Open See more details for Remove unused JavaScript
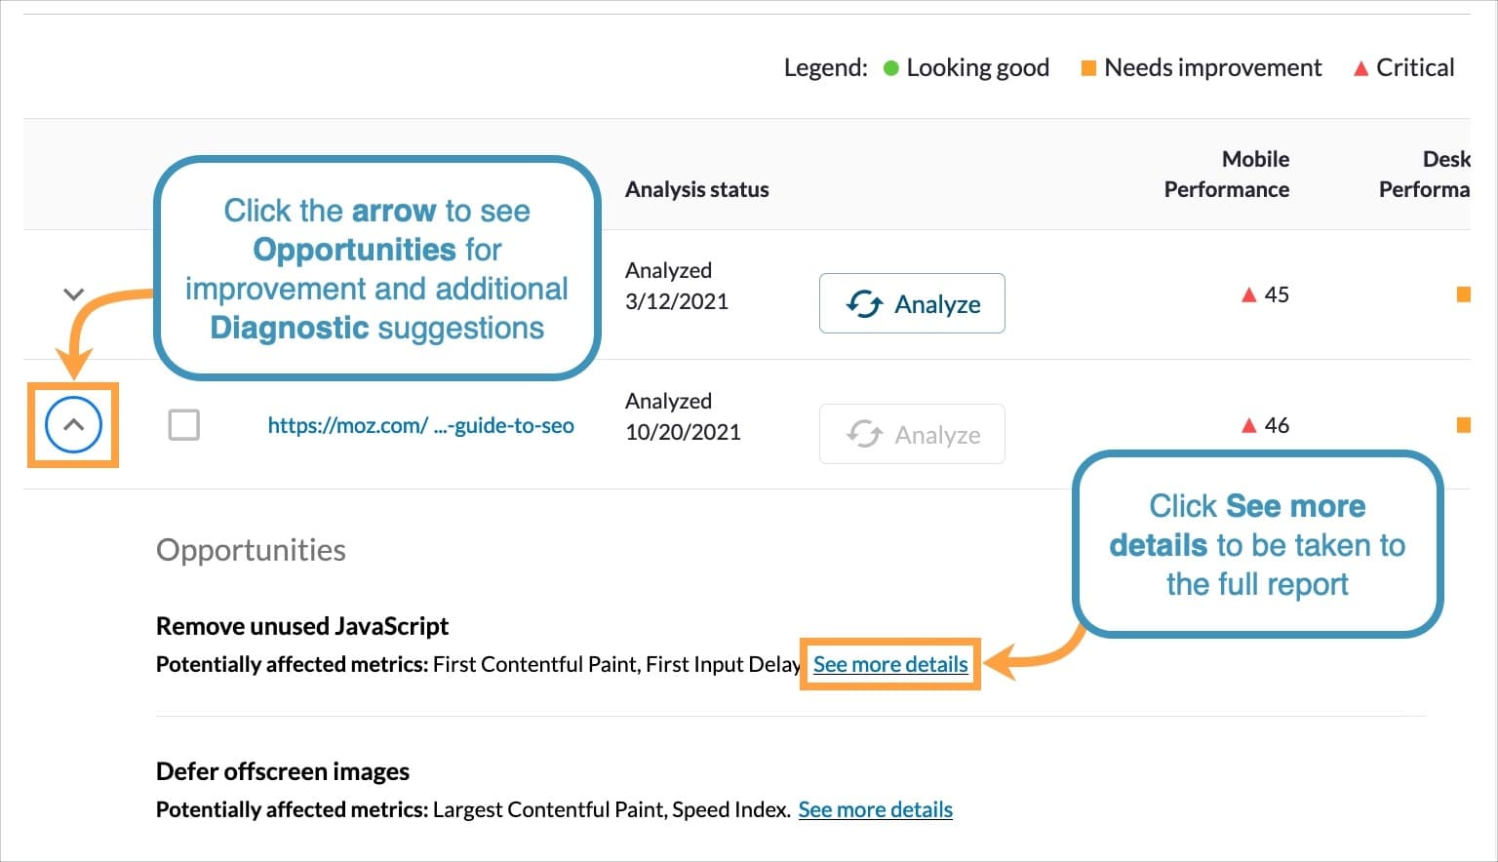 889,664
